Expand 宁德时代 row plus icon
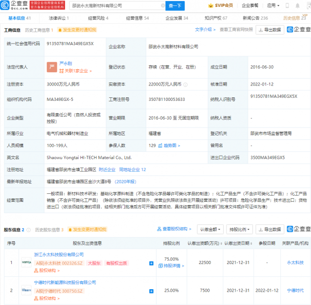311x305 pixels. [x=151, y=291]
